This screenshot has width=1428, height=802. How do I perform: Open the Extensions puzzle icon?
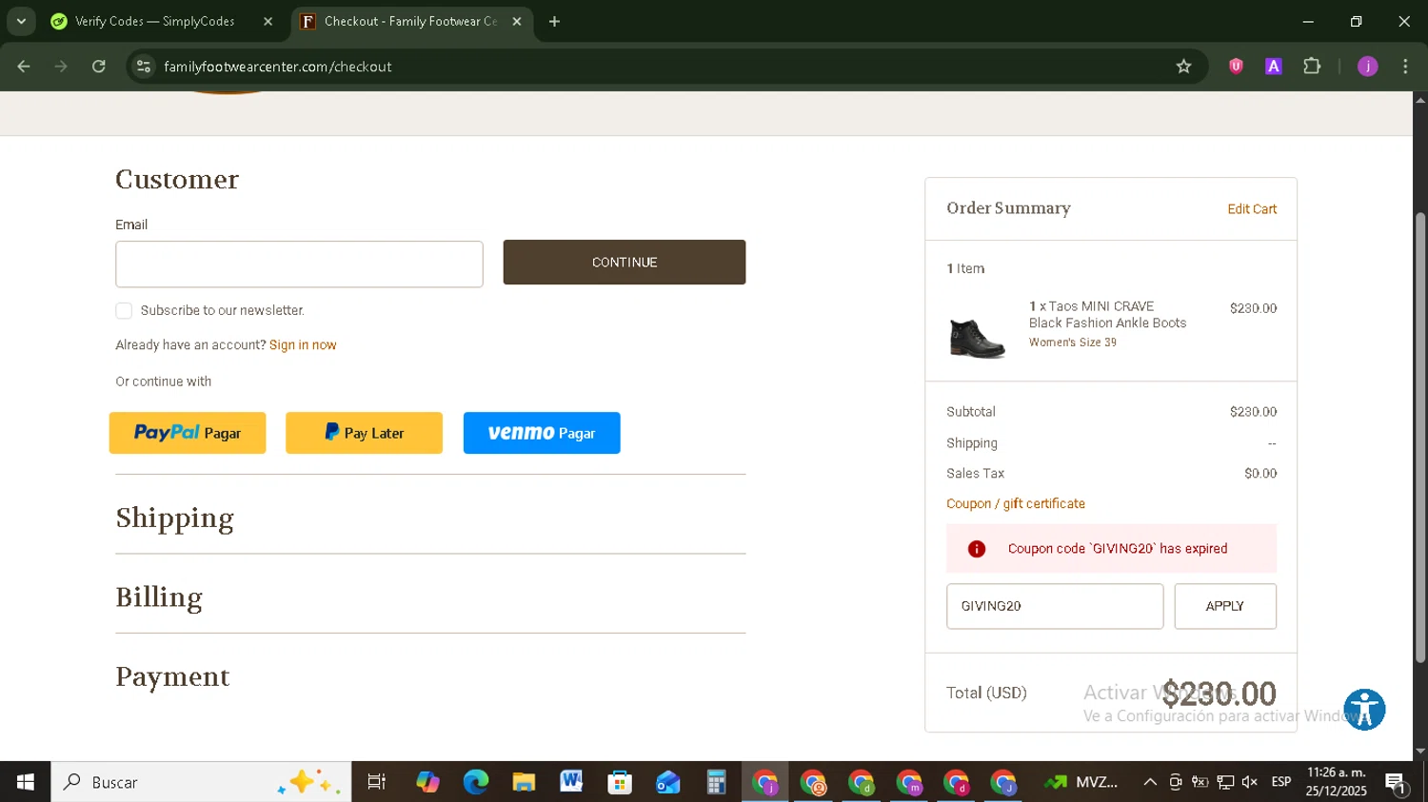click(1312, 67)
